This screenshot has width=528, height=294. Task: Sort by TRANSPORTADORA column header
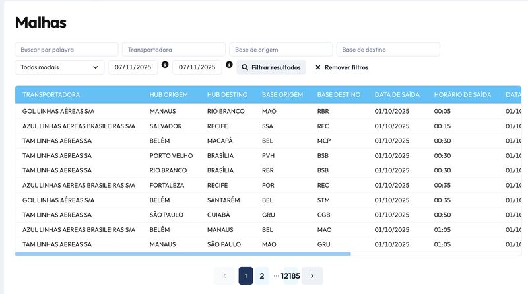[51, 94]
